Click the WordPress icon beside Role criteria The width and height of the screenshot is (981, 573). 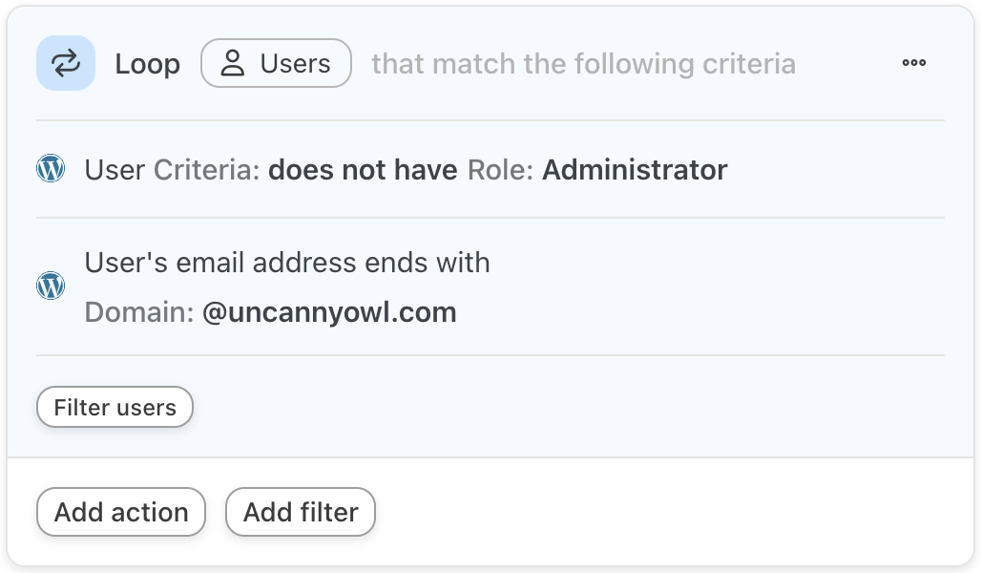[51, 169]
